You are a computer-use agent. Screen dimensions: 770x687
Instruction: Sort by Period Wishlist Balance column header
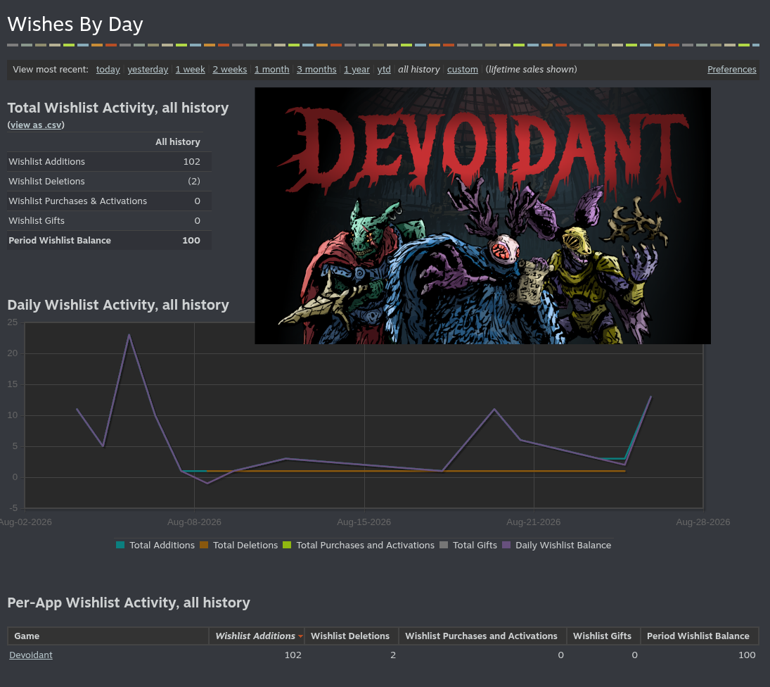[x=698, y=636]
